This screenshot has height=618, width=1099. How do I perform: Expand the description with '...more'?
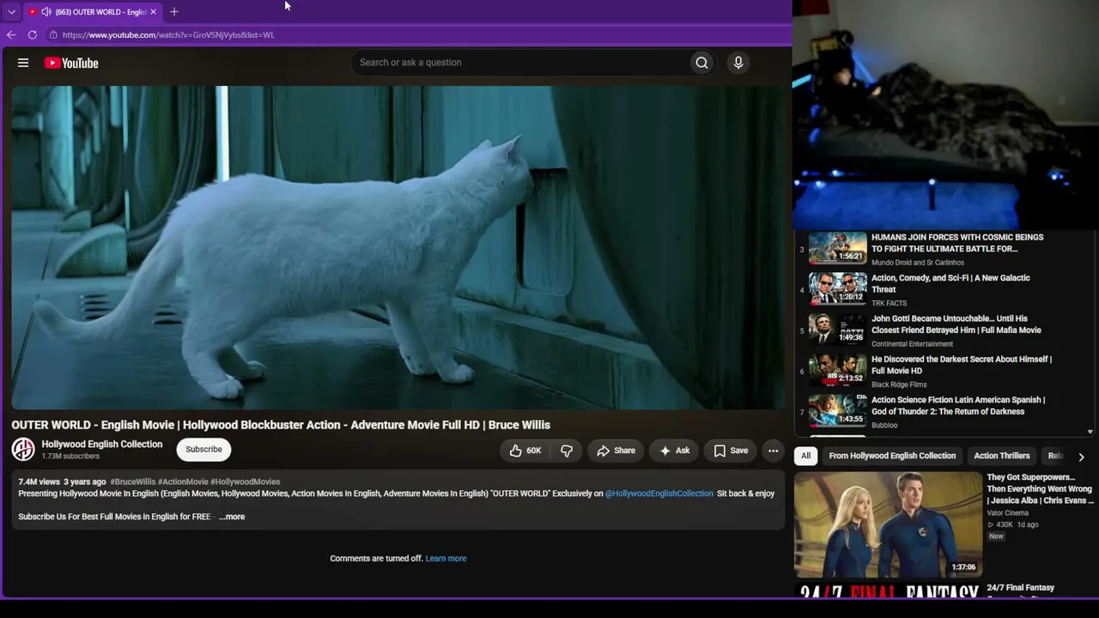point(232,517)
